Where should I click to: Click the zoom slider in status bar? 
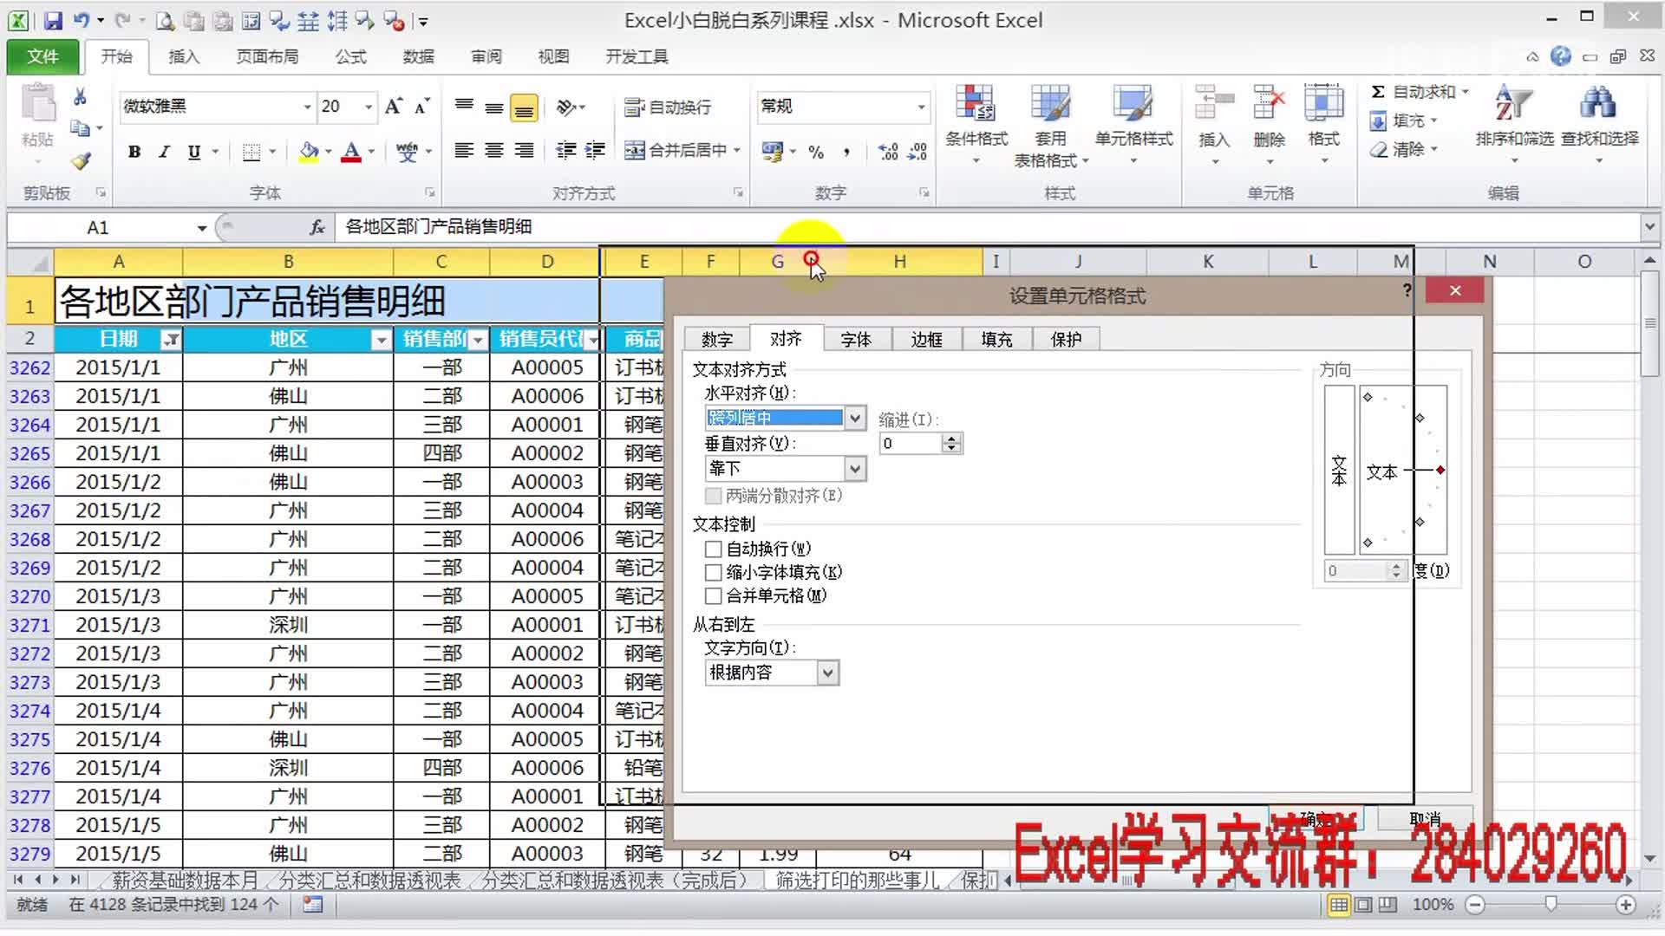[1551, 905]
